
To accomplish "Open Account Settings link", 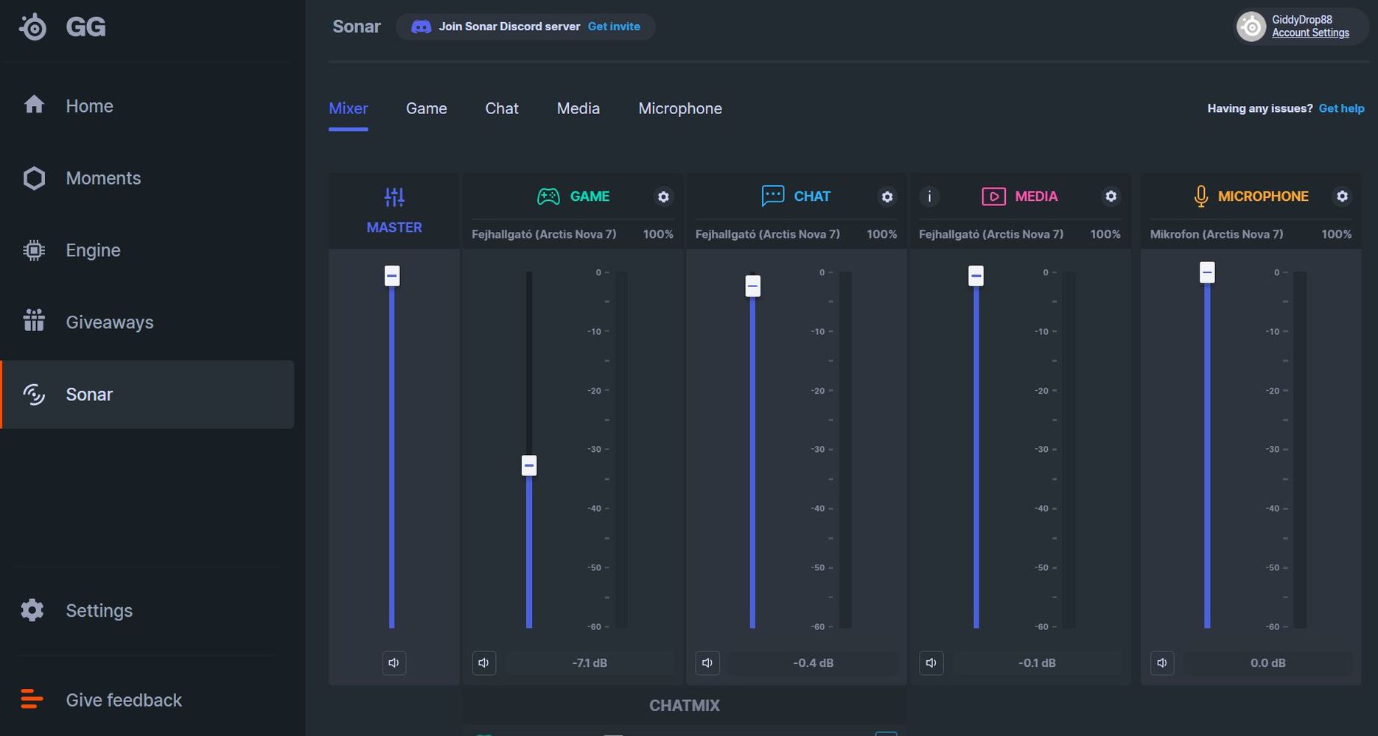I will [1310, 33].
